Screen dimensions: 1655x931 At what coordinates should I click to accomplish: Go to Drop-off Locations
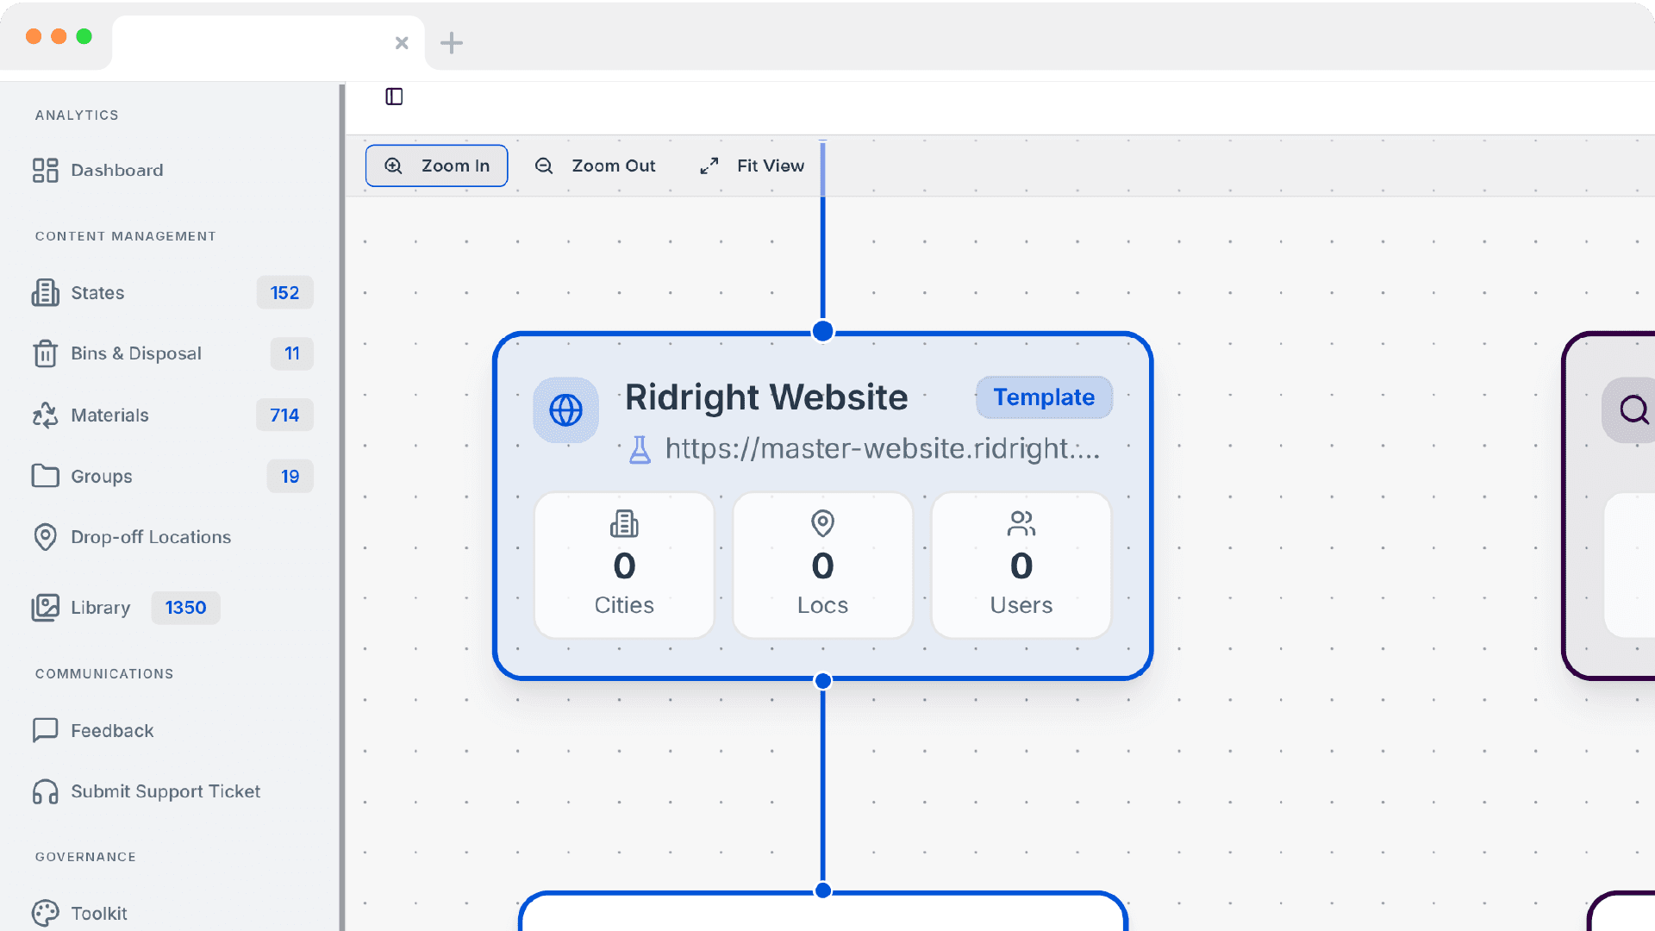pos(150,537)
